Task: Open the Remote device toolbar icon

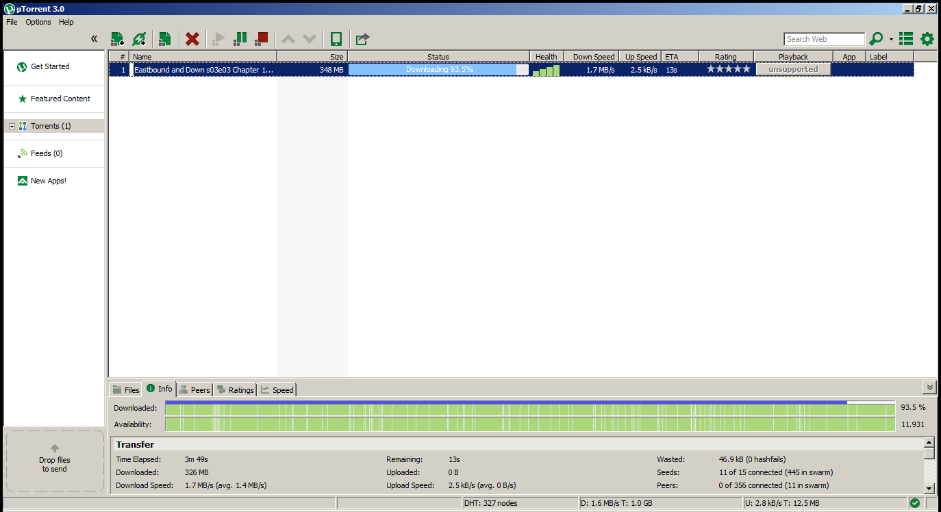Action: [336, 39]
